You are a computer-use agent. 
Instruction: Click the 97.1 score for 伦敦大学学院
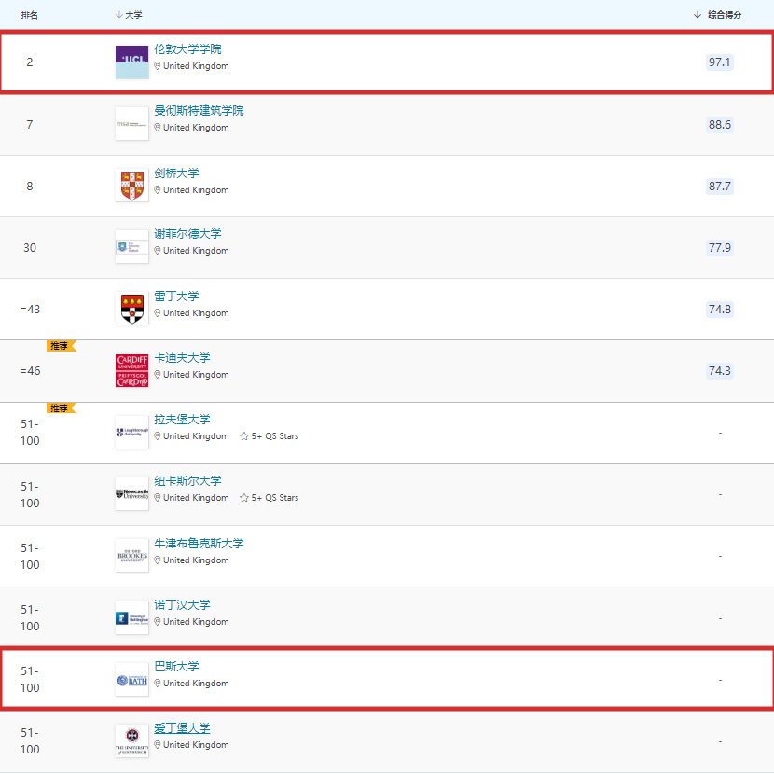[720, 62]
